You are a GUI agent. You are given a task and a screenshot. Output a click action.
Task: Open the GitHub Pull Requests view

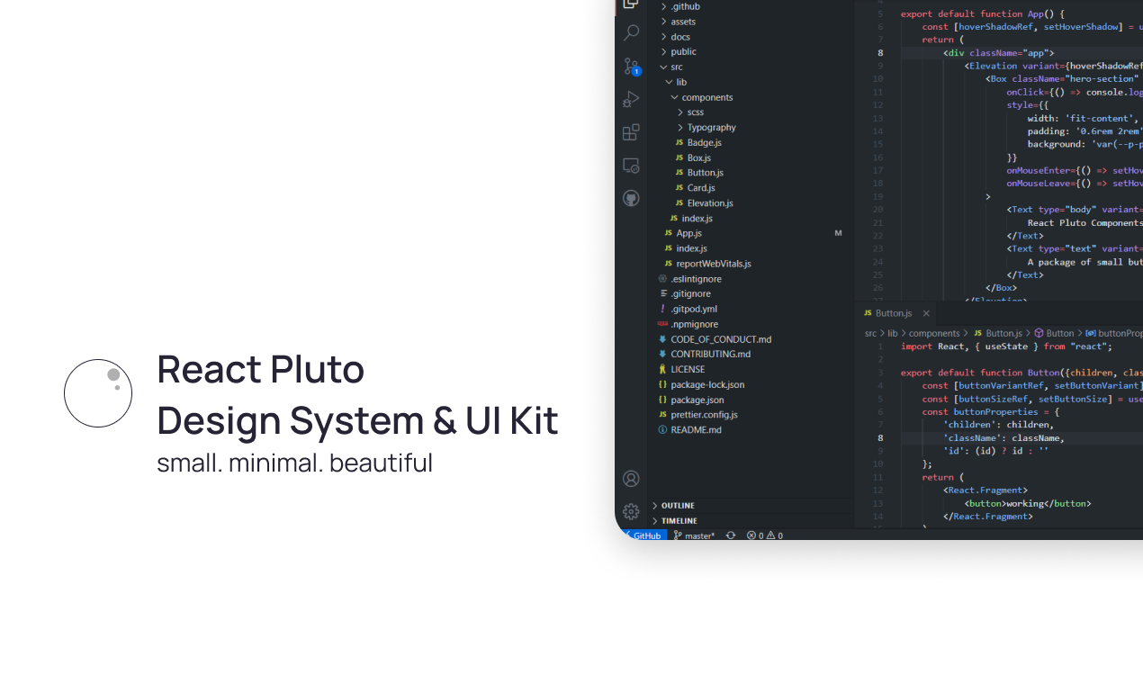(631, 197)
